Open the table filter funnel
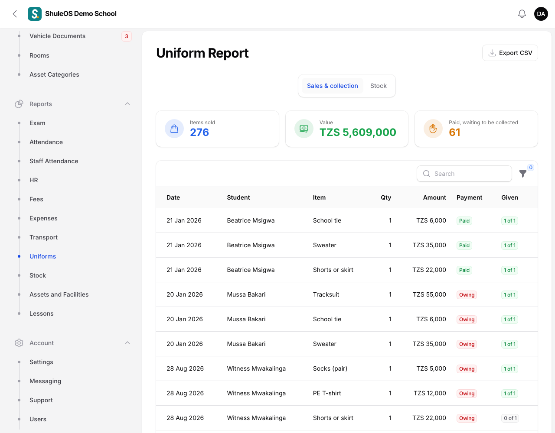Image resolution: width=555 pixels, height=433 pixels. point(523,174)
